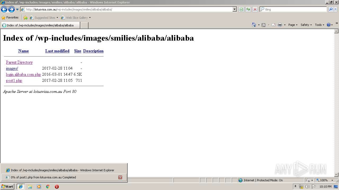Open the Favorites star button
The width and height of the screenshot is (339, 190).
[x=10, y=17]
